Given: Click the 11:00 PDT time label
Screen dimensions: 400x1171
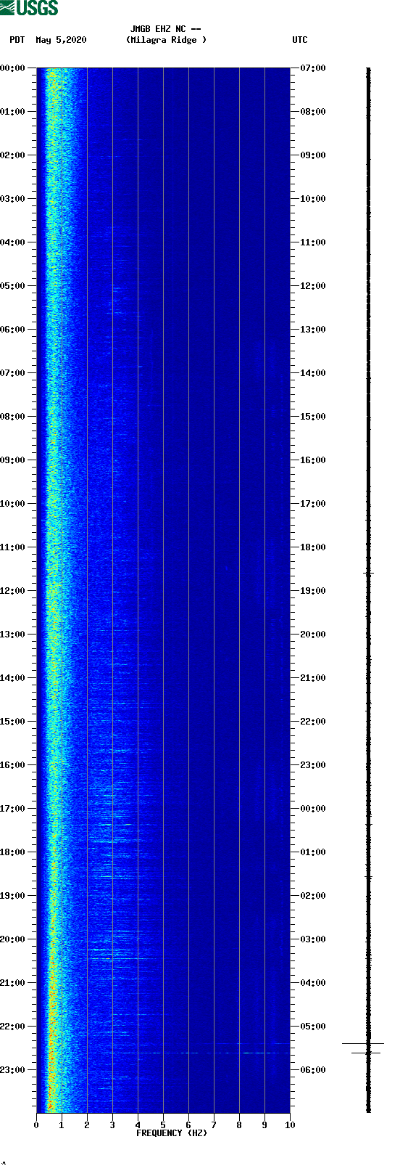Looking at the screenshot, I should (x=13, y=547).
